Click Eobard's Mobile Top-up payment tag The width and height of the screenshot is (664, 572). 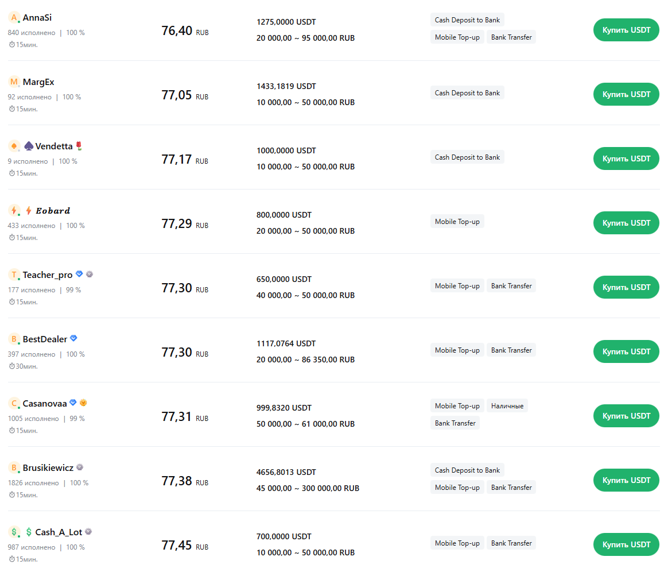click(457, 222)
